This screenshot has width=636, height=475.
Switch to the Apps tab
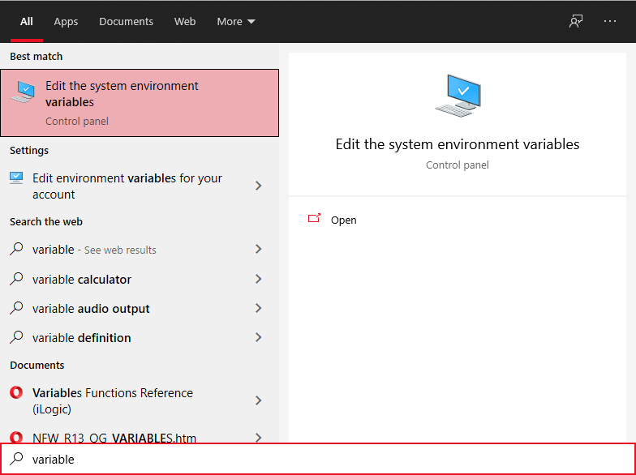[66, 22]
